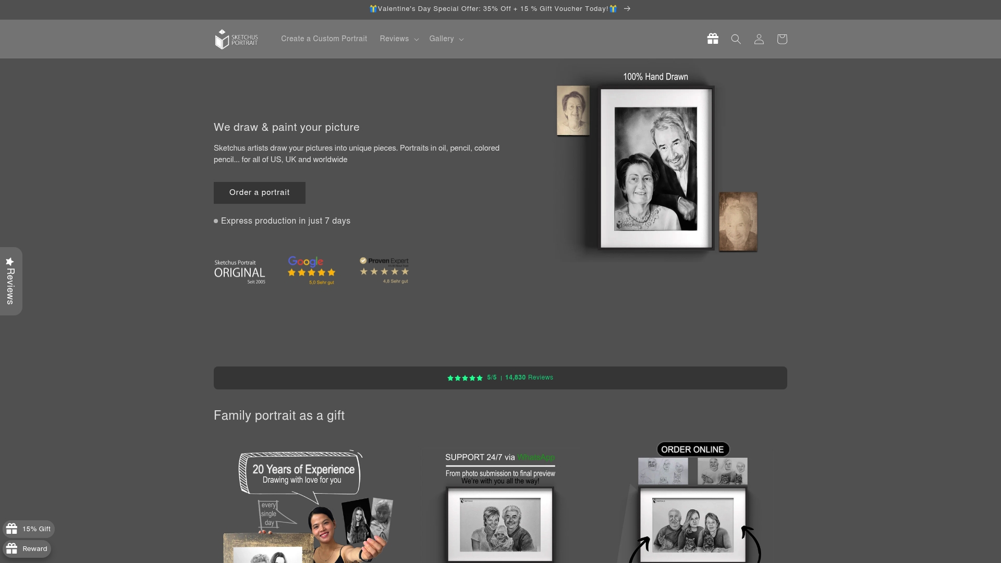Click the green five-star rating bar

[464, 377]
